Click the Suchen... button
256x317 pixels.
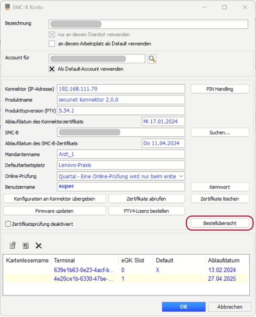[220, 133]
